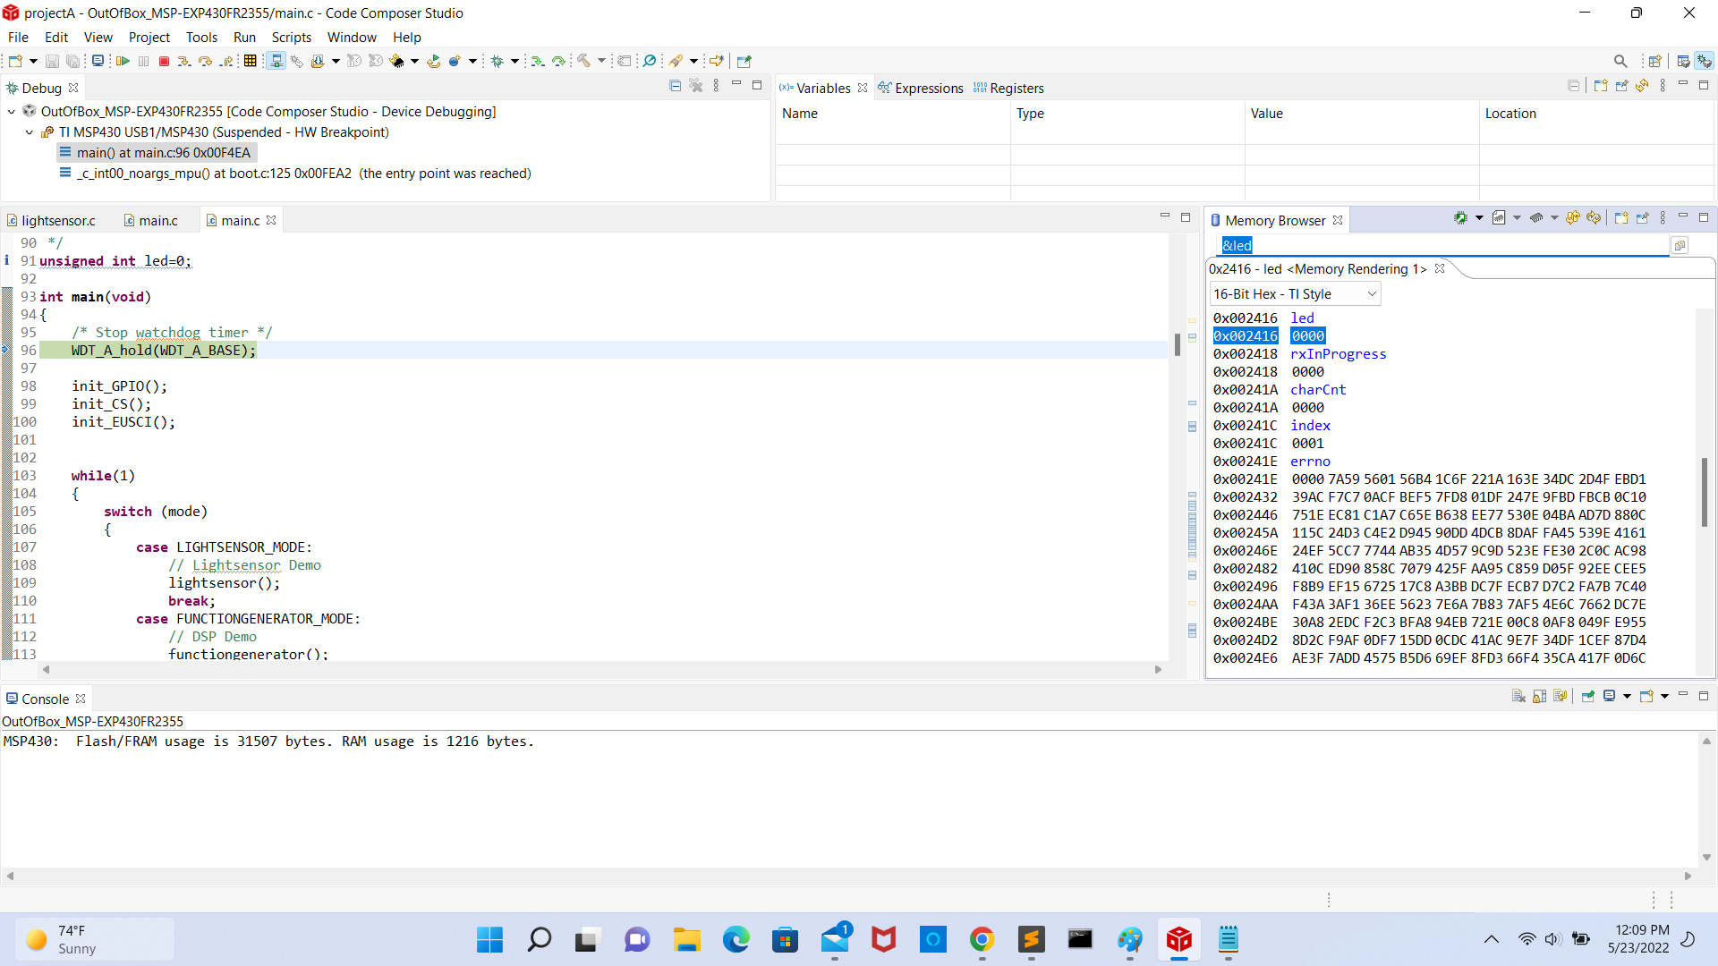Viewport: 1718px width, 966px height.
Task: Toggle Skip All Breakpoints icon
Action: point(650,61)
